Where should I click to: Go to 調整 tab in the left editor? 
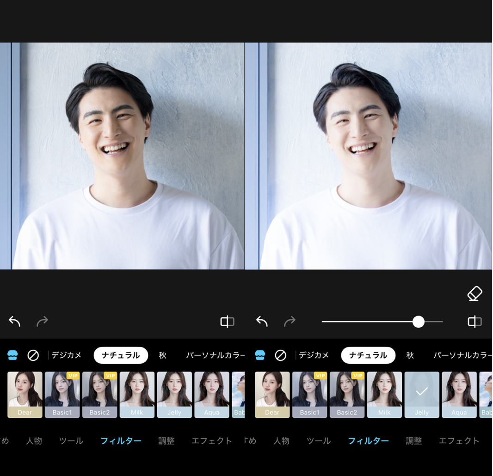pyautogui.click(x=166, y=441)
